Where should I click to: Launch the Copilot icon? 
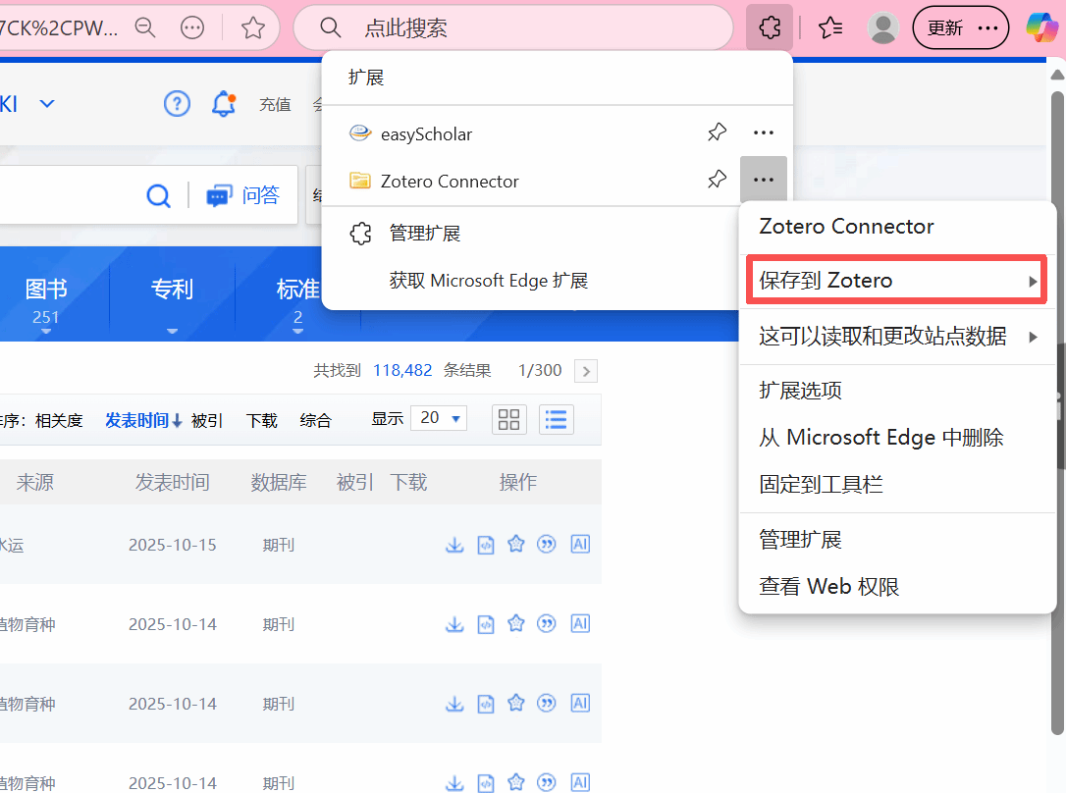1042,27
